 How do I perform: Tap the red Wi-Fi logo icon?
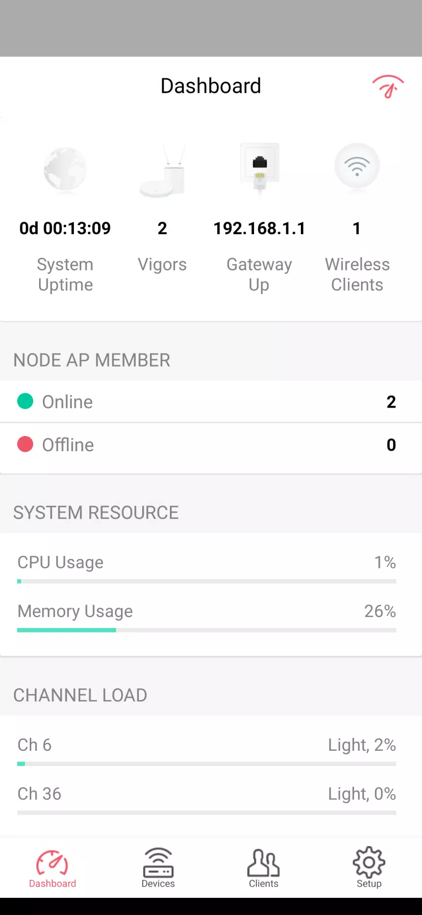pyautogui.click(x=388, y=87)
